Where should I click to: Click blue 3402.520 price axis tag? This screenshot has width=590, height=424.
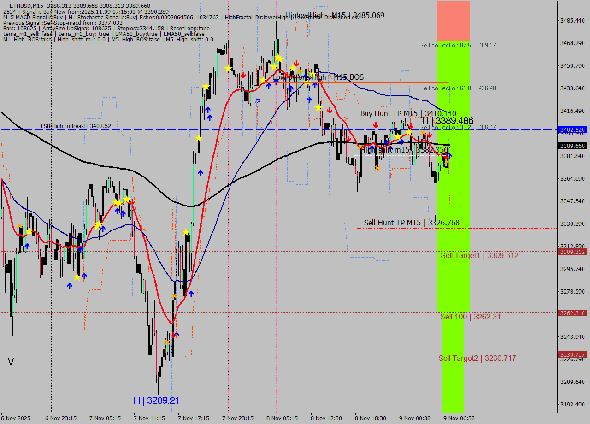[572, 130]
